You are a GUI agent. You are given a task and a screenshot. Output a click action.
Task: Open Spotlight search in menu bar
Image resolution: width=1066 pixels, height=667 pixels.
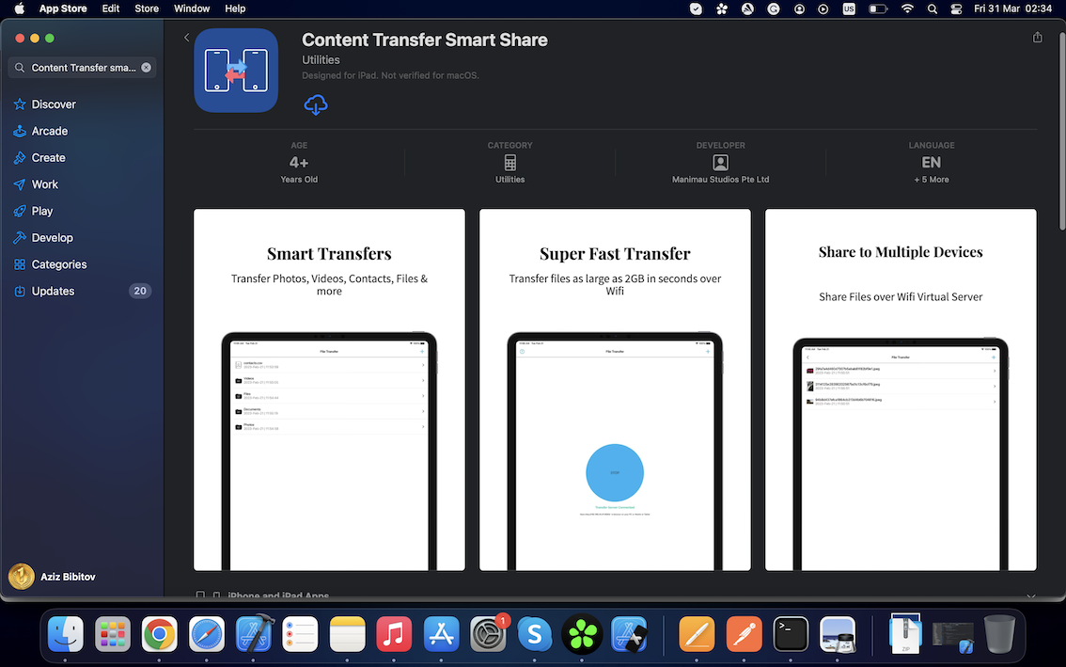click(933, 8)
